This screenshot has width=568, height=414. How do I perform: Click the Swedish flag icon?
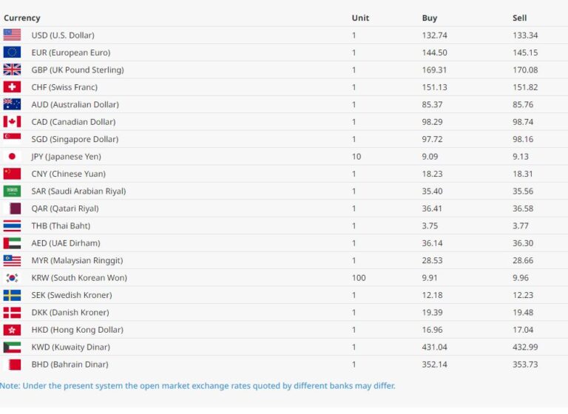[x=12, y=295]
